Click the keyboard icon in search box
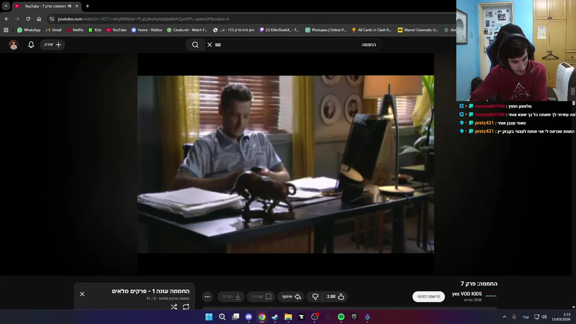This screenshot has width=576, height=324. tap(218, 45)
